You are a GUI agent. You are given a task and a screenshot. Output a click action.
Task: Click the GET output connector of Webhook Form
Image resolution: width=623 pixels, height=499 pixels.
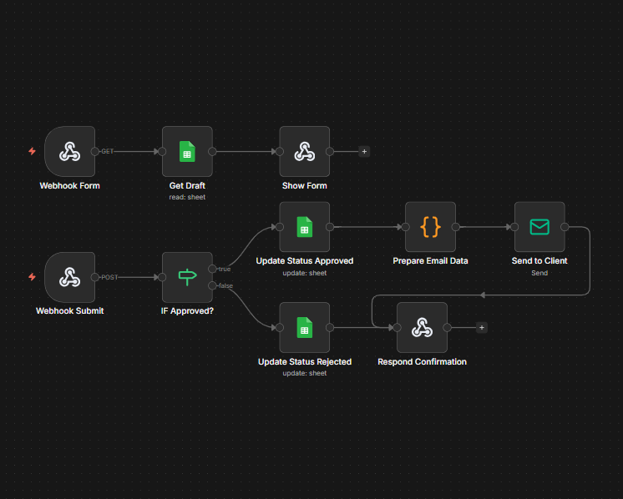(x=95, y=152)
